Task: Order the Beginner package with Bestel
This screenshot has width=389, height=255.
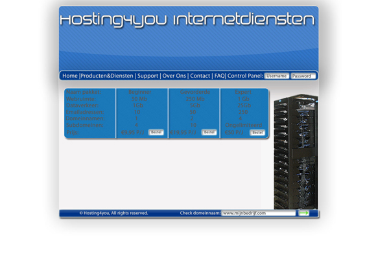Action: [x=156, y=132]
